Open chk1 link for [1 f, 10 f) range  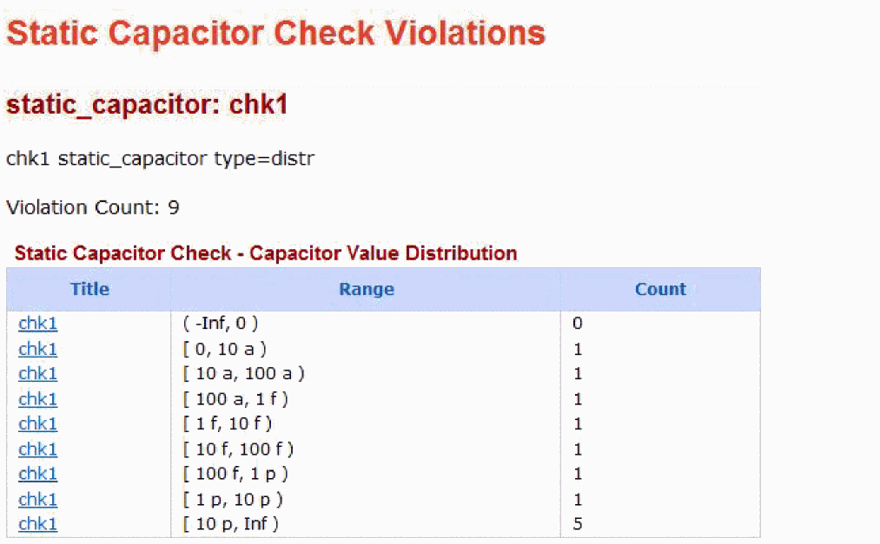pos(37,423)
